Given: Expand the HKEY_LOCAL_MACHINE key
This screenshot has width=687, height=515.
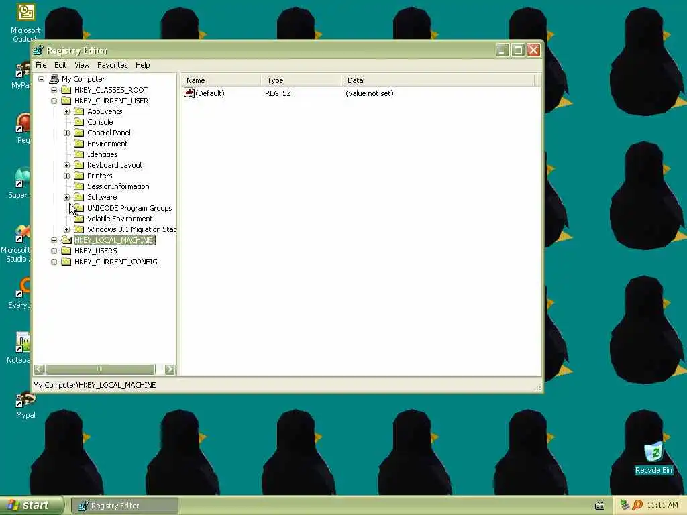Looking at the screenshot, I should coord(54,240).
